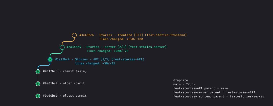Image resolution: width=273 pixels, height=106 pixels.
Task: Click the #0a01bc2 older commit label
Action: [x=64, y=83]
